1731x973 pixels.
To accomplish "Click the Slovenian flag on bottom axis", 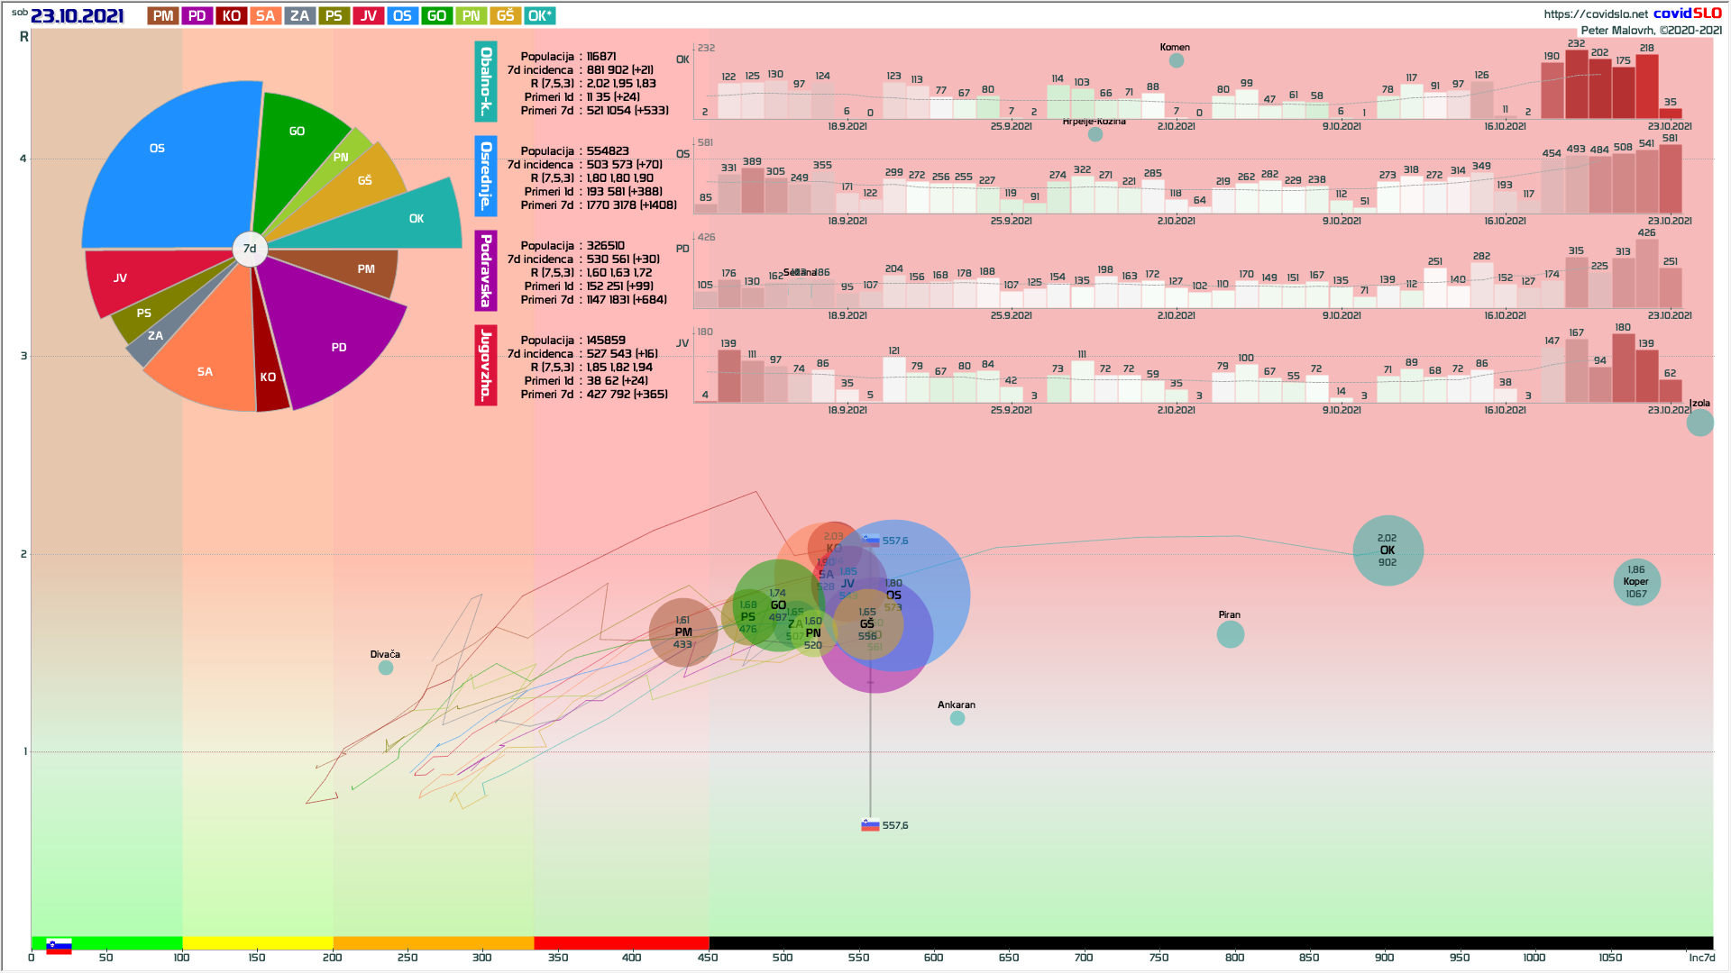I will coord(60,946).
